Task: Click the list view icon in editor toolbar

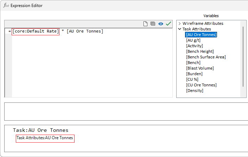Action: 153,24
